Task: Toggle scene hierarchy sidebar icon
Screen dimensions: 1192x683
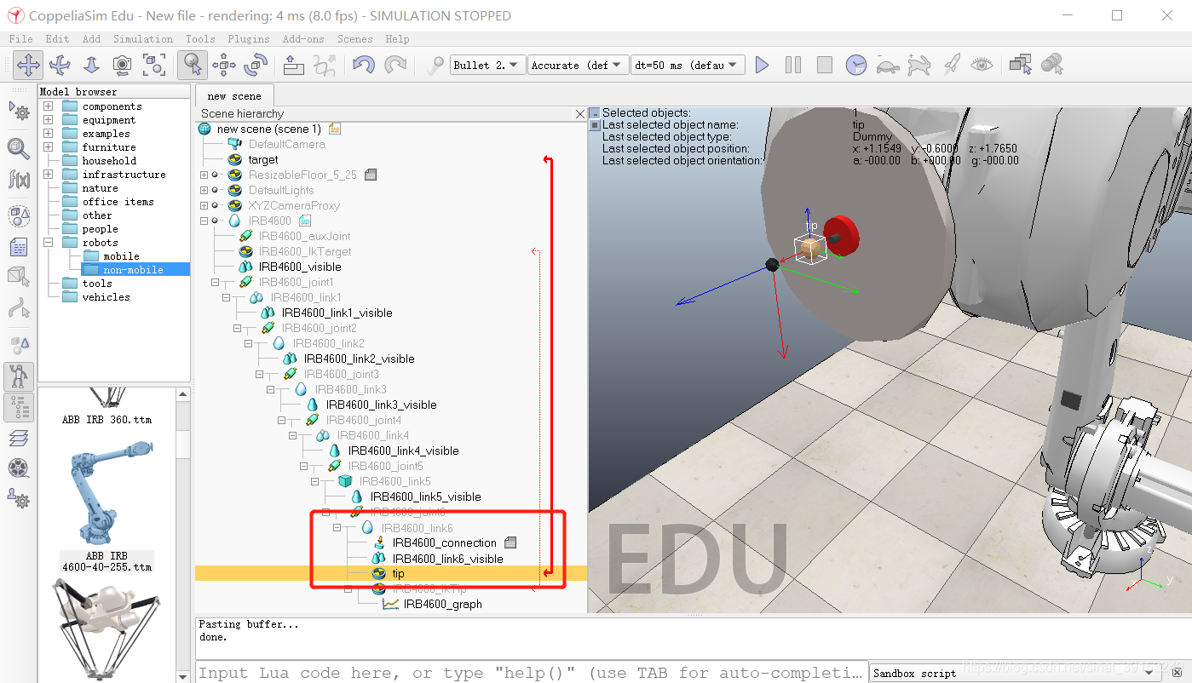Action: [x=19, y=407]
